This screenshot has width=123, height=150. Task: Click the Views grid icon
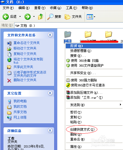[x=90, y=17]
